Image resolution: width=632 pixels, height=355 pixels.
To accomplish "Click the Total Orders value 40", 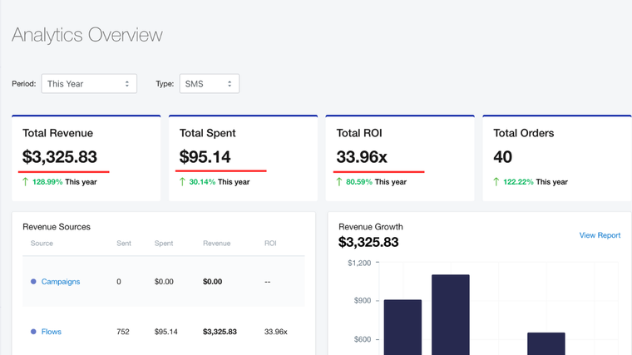I will coord(502,157).
